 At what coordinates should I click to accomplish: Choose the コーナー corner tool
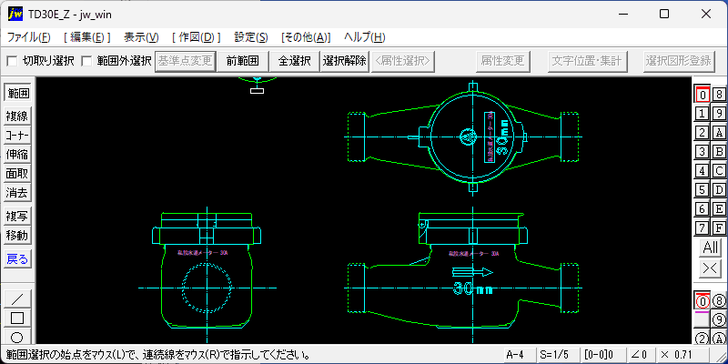click(x=17, y=136)
